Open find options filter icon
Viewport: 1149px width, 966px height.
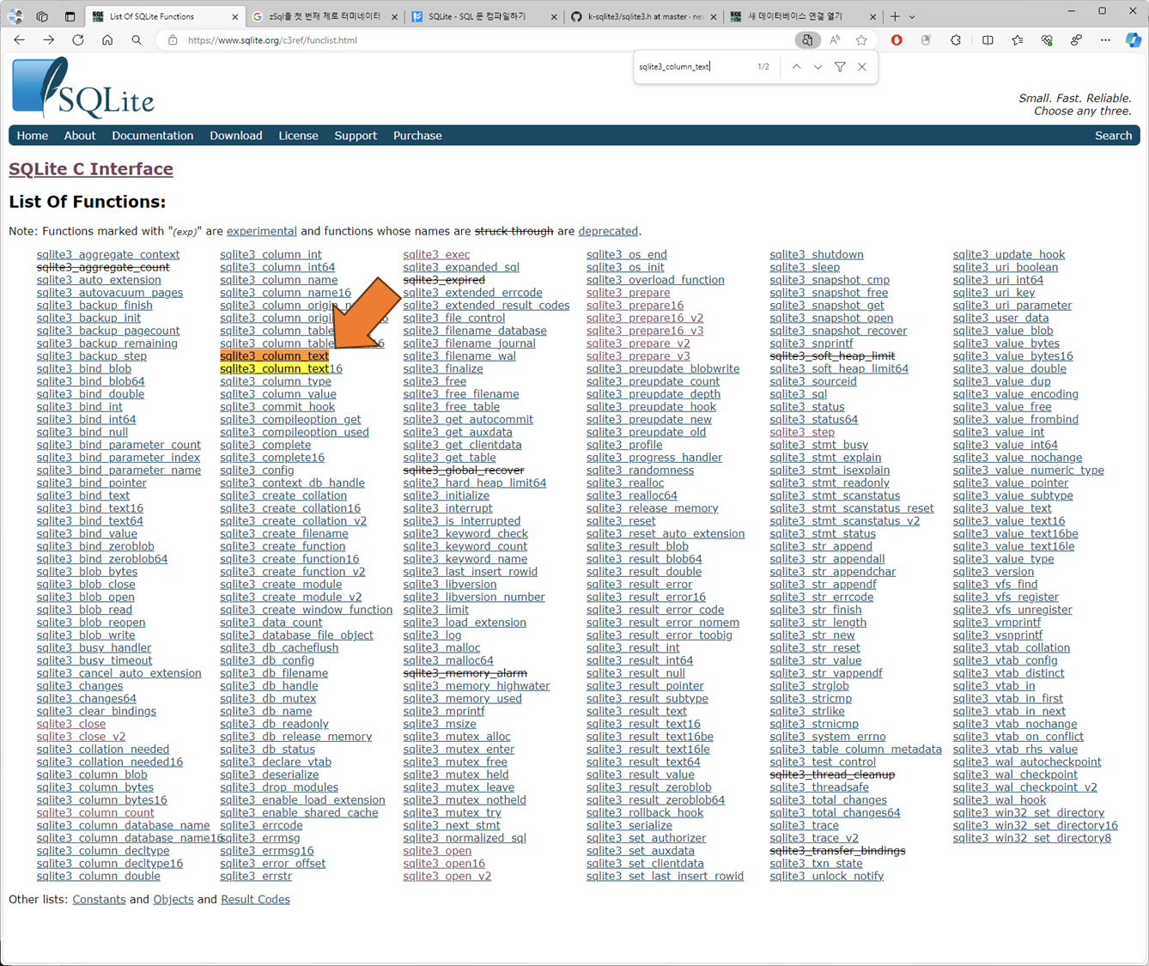(x=840, y=67)
